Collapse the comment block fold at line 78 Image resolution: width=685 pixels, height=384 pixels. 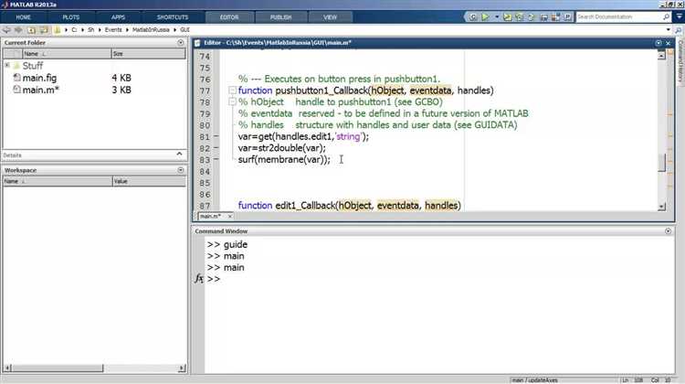coord(232,101)
